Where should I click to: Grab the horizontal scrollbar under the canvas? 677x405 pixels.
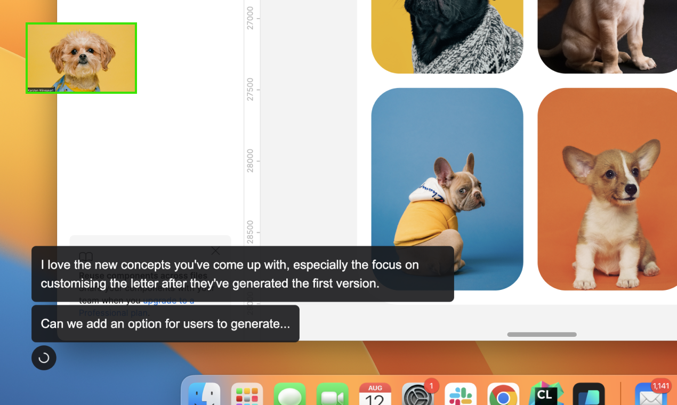(542, 335)
